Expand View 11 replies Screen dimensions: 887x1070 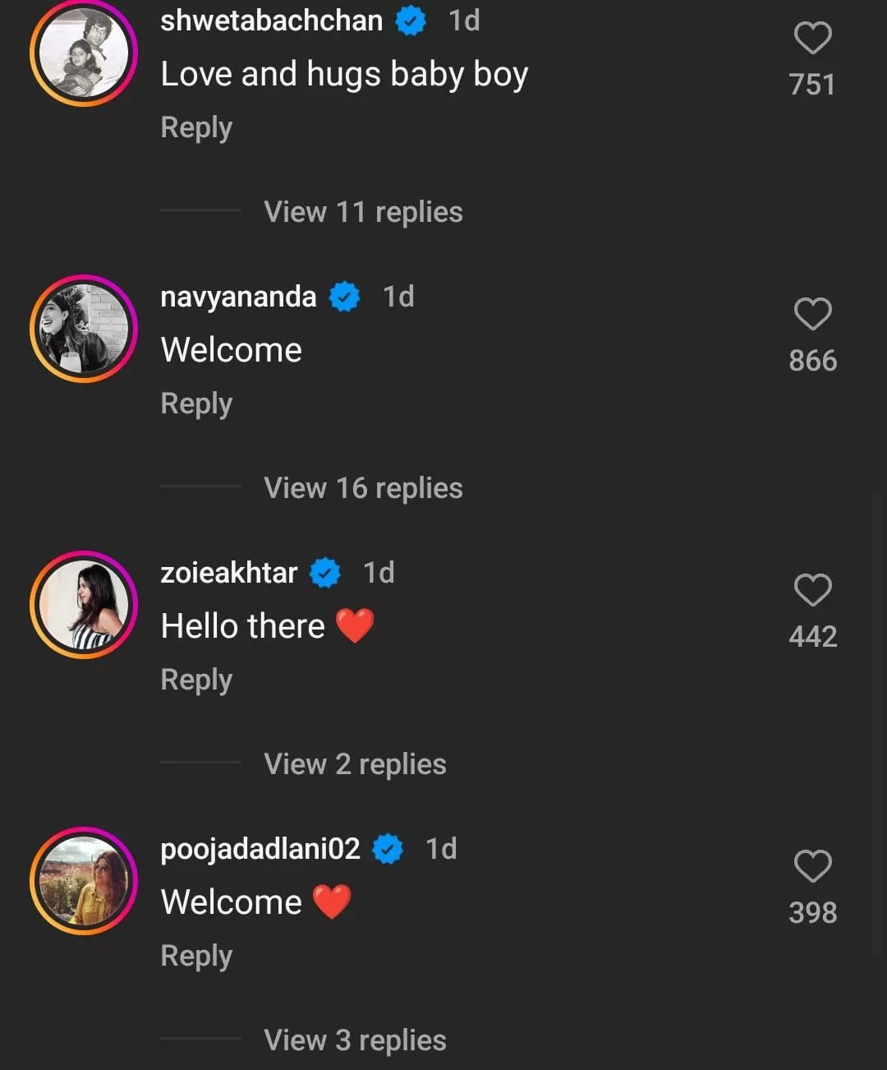click(363, 212)
